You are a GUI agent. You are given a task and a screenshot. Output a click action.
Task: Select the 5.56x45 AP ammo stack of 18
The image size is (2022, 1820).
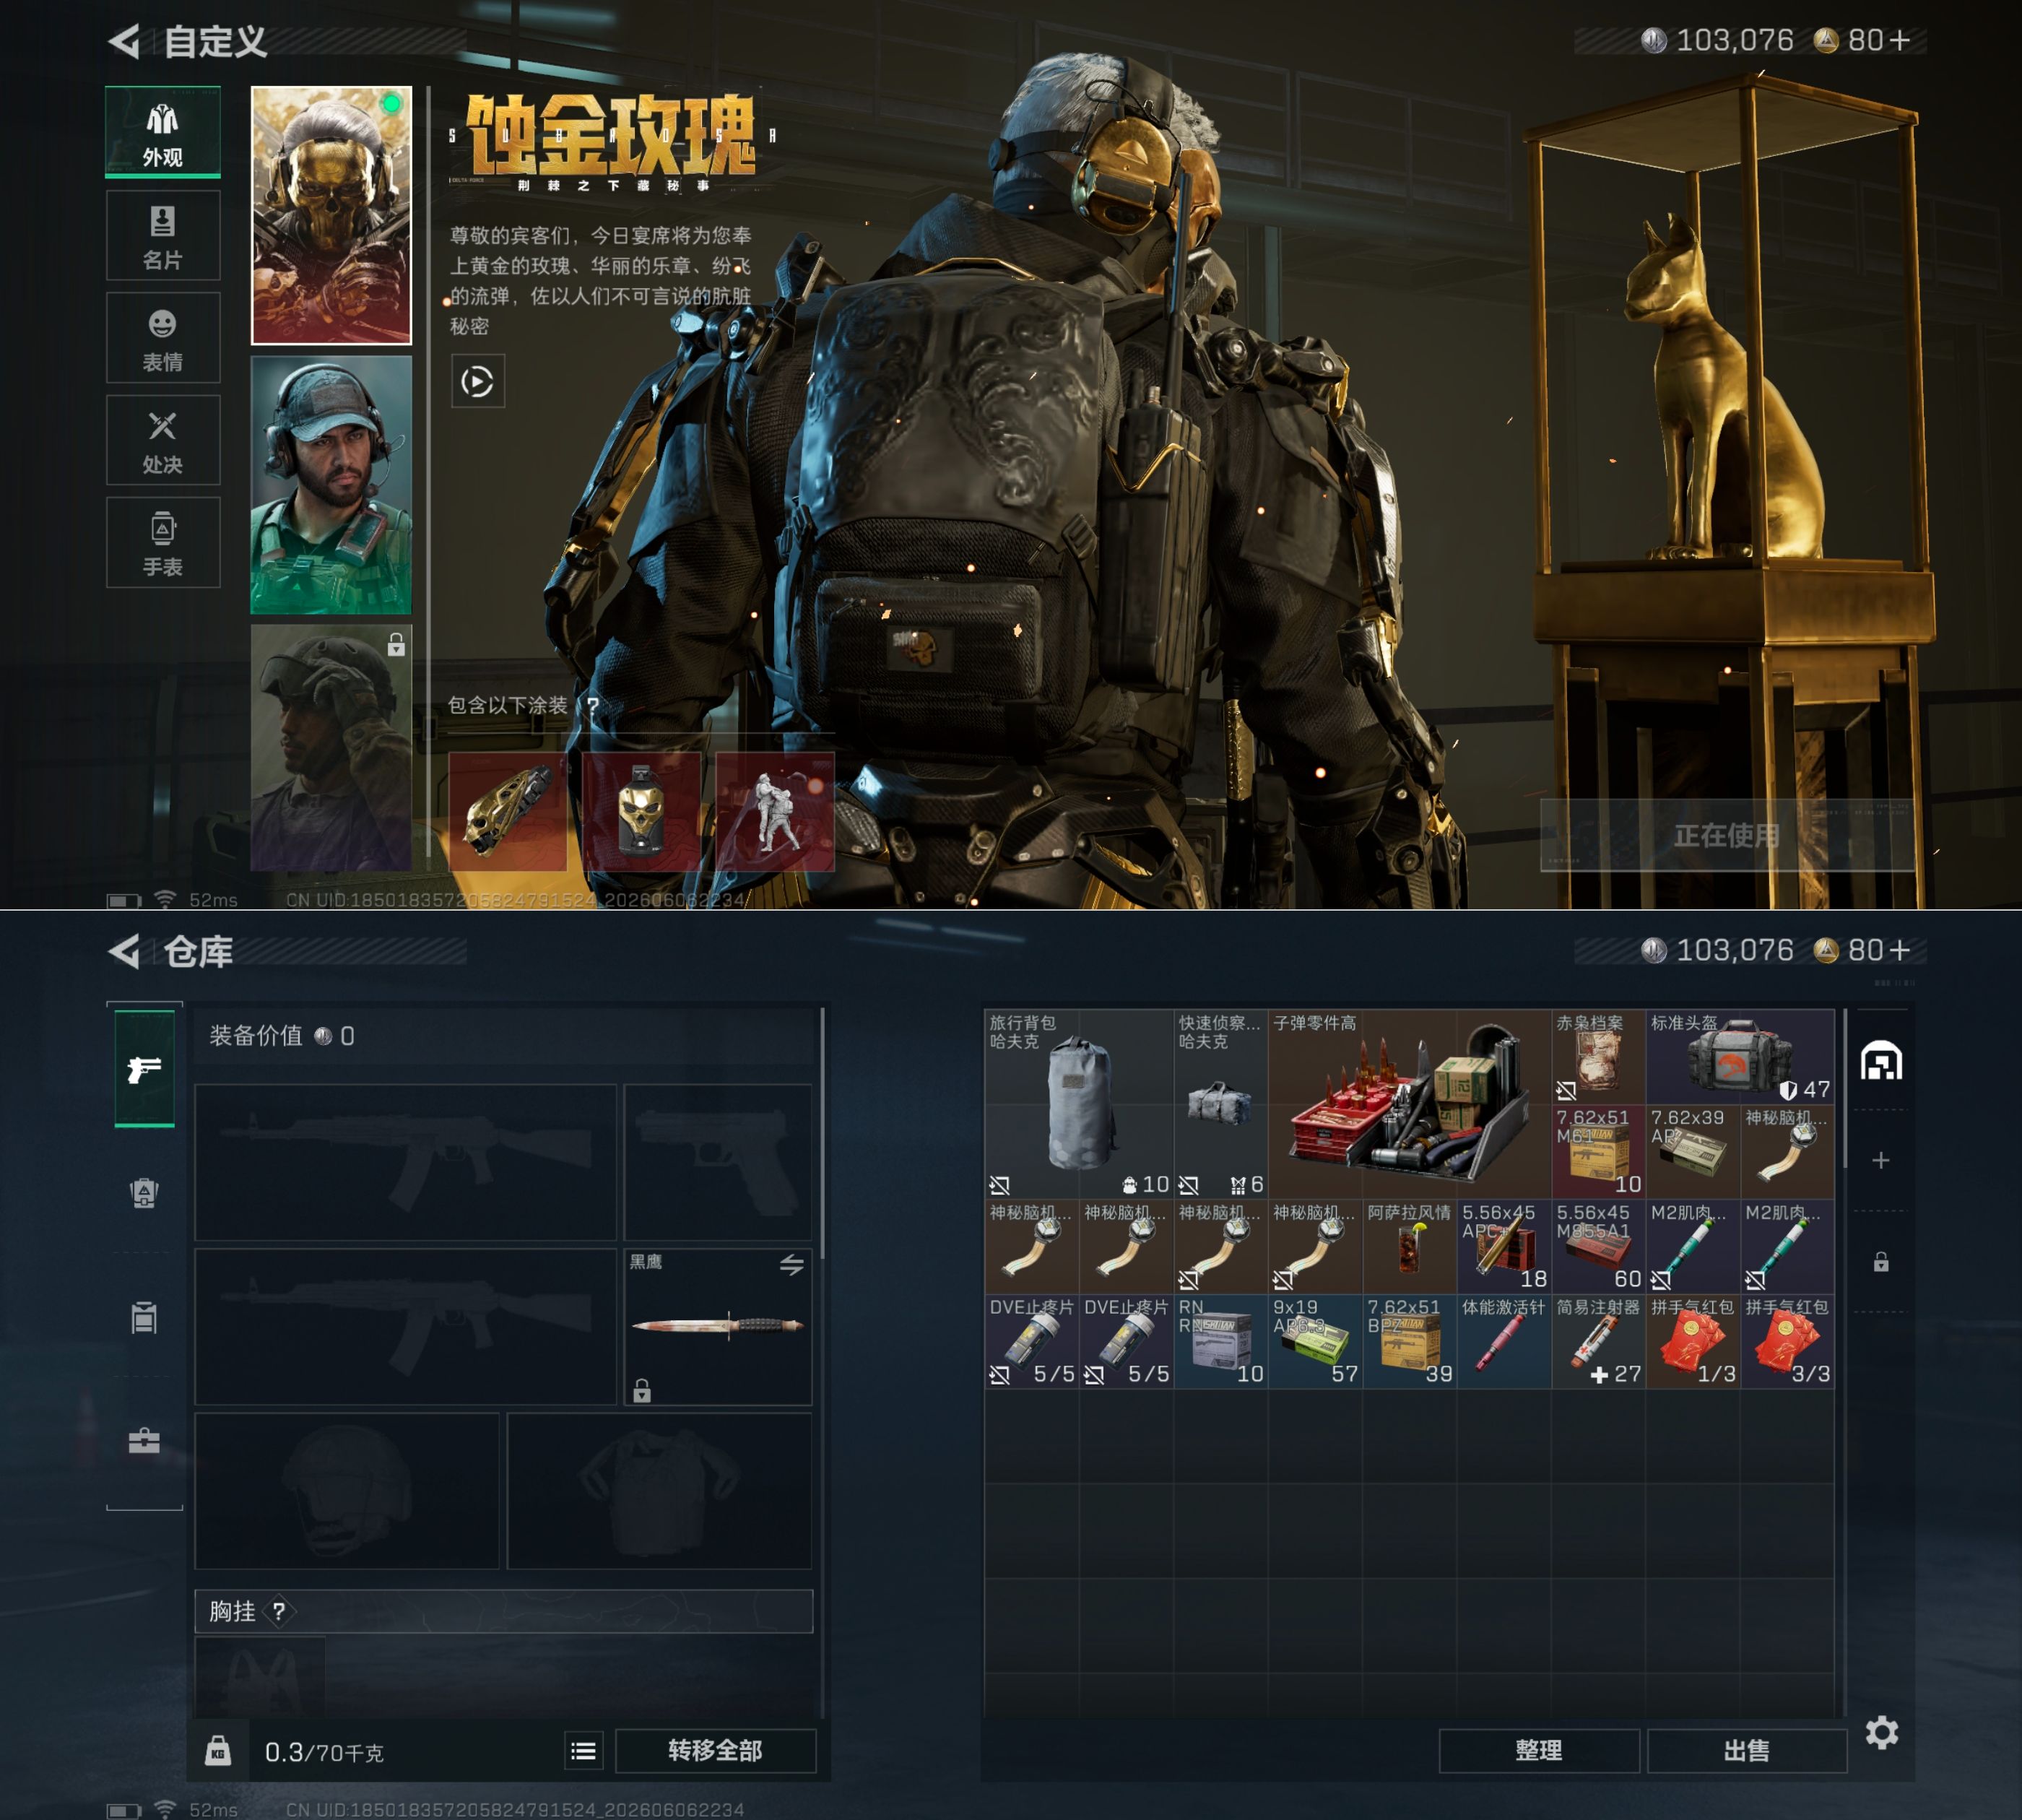click(1504, 1246)
